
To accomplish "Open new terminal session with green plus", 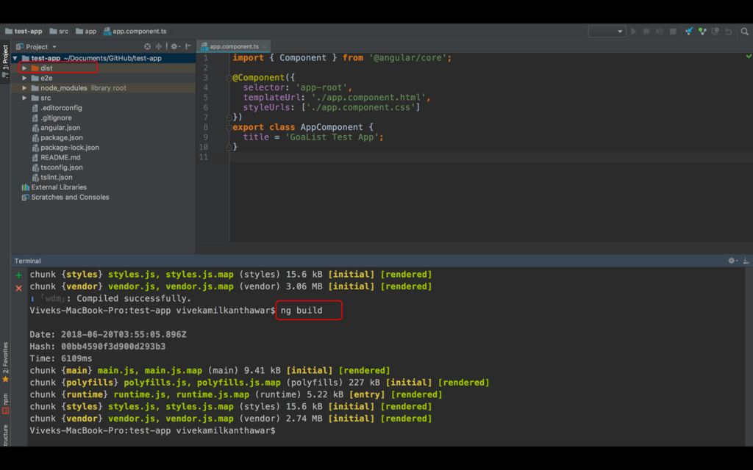I will click(x=18, y=275).
